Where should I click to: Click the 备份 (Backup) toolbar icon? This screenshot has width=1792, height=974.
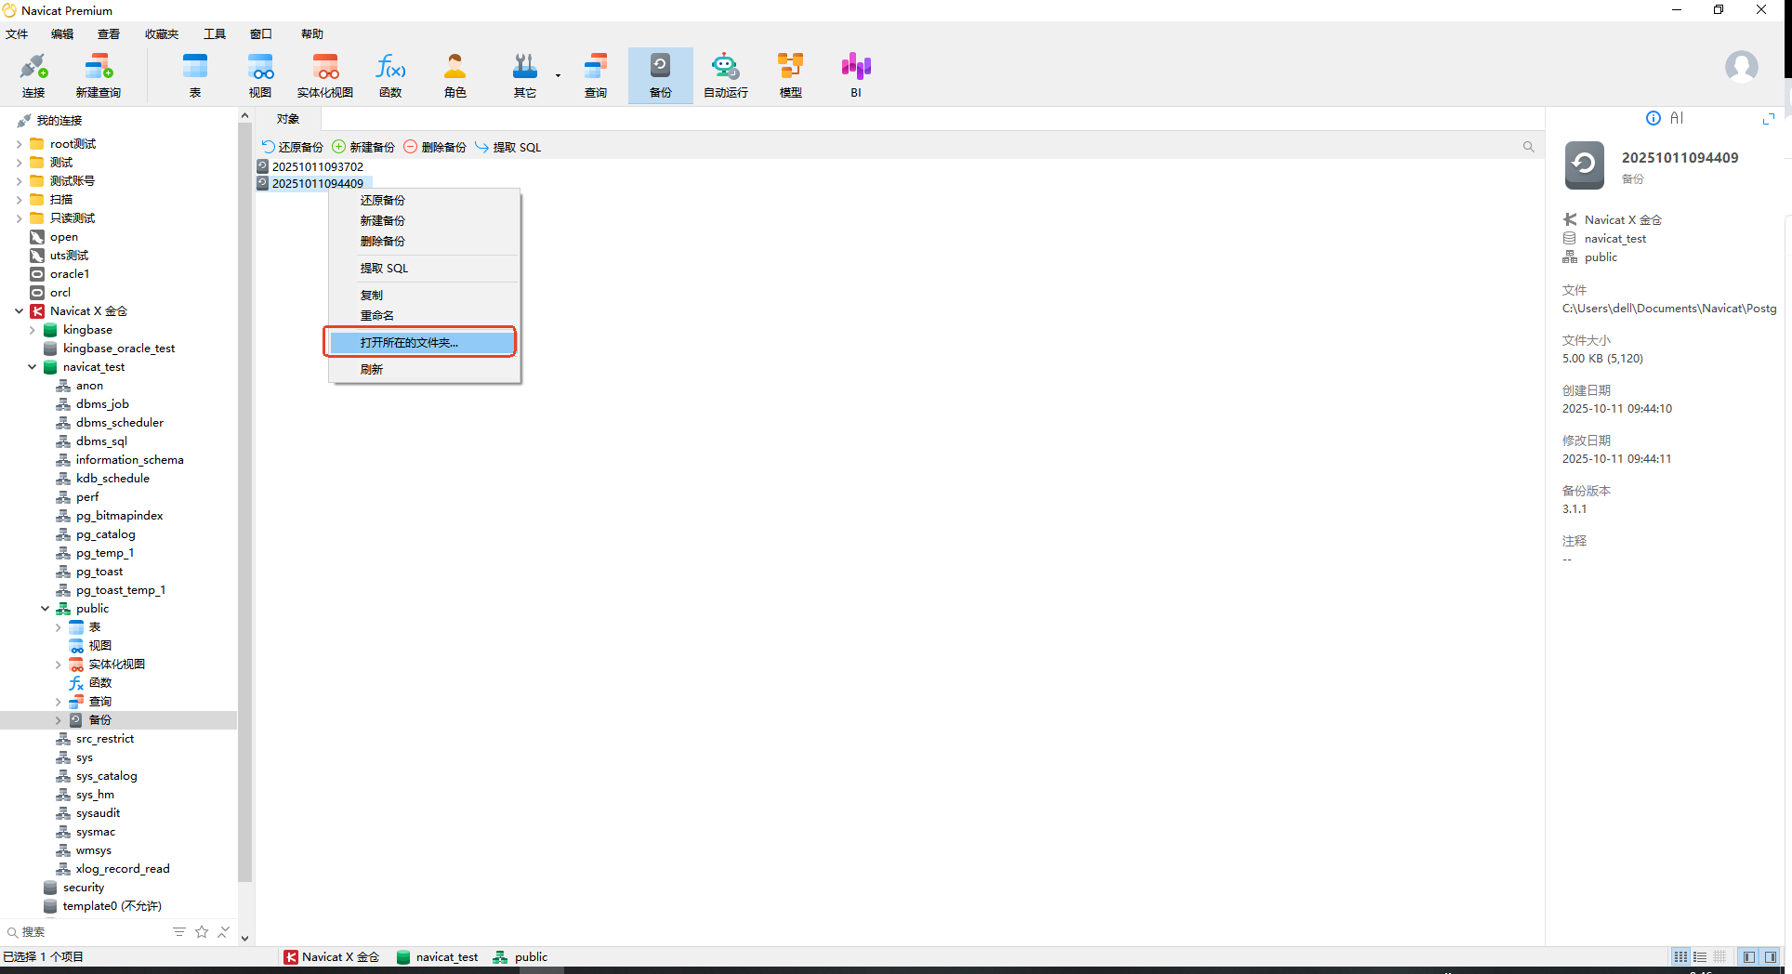pyautogui.click(x=661, y=75)
